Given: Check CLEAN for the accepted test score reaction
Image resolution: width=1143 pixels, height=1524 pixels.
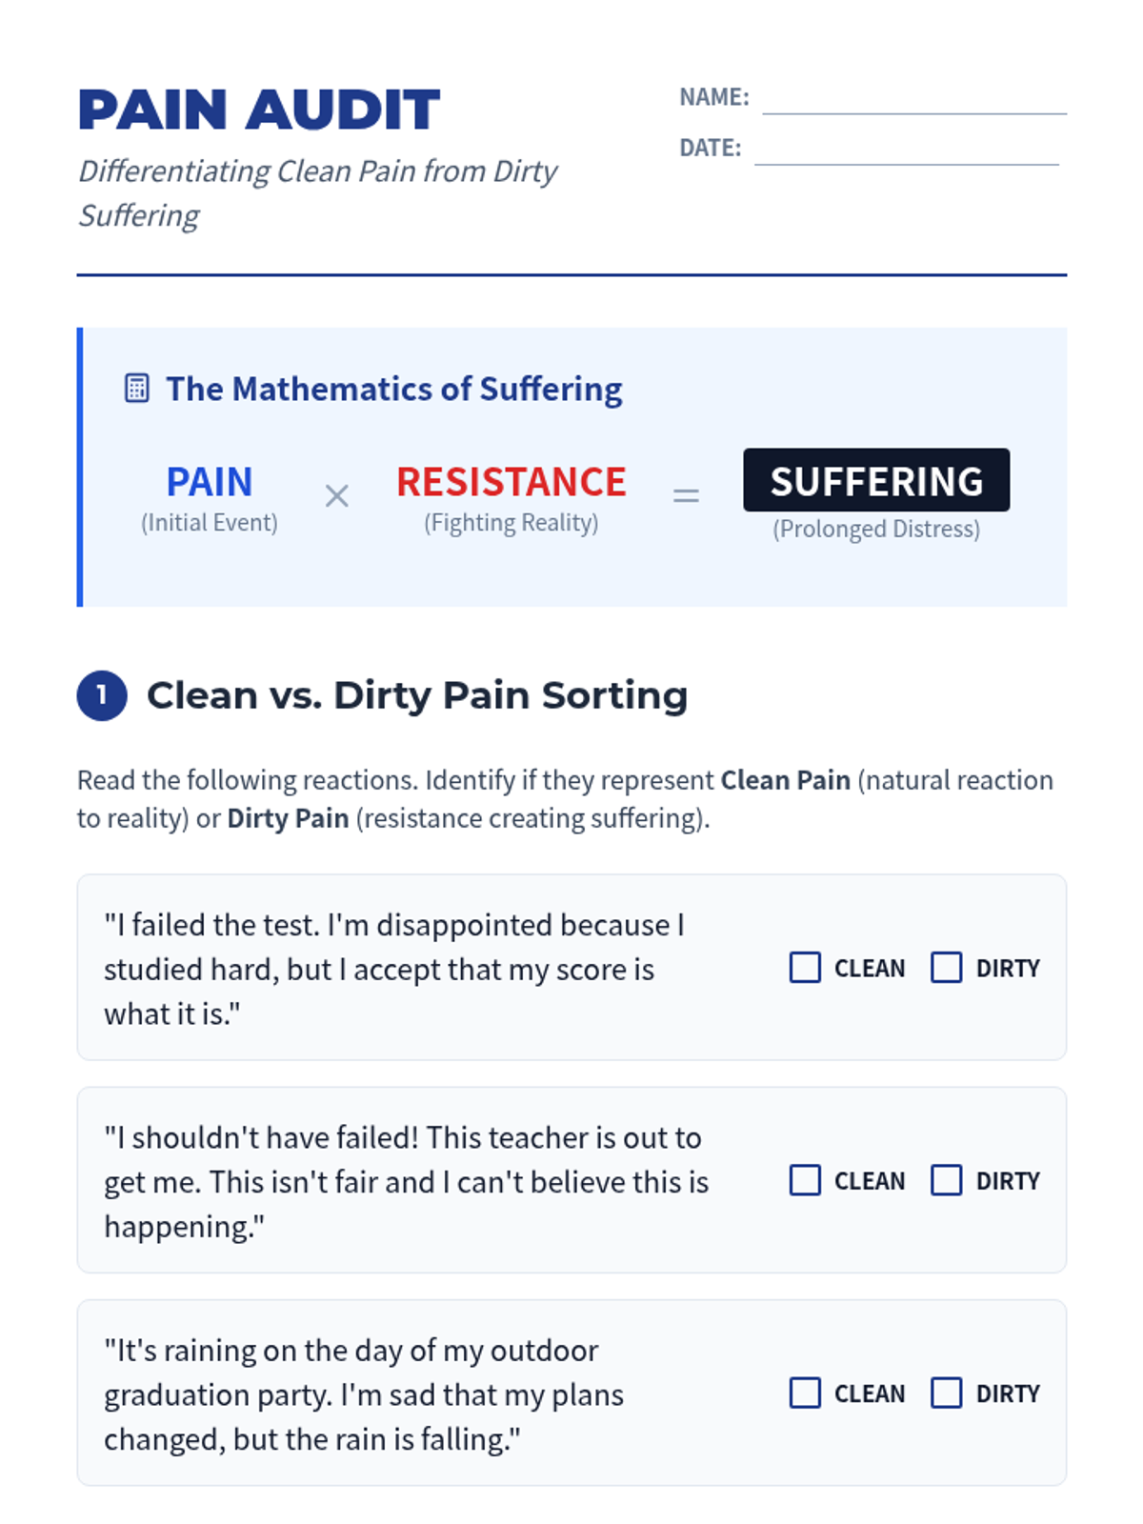Looking at the screenshot, I should pyautogui.click(x=805, y=968).
